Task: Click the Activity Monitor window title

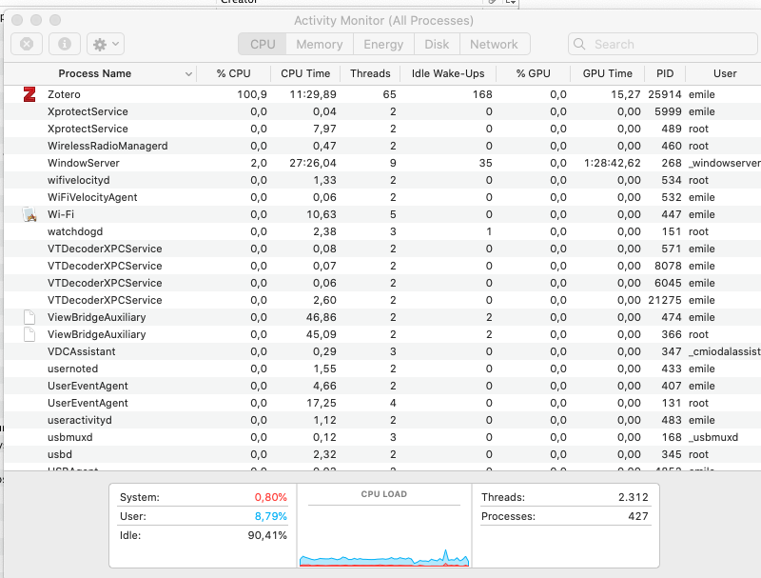Action: [x=383, y=20]
